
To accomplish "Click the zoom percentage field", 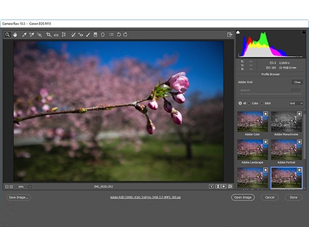I will click(x=21, y=187).
